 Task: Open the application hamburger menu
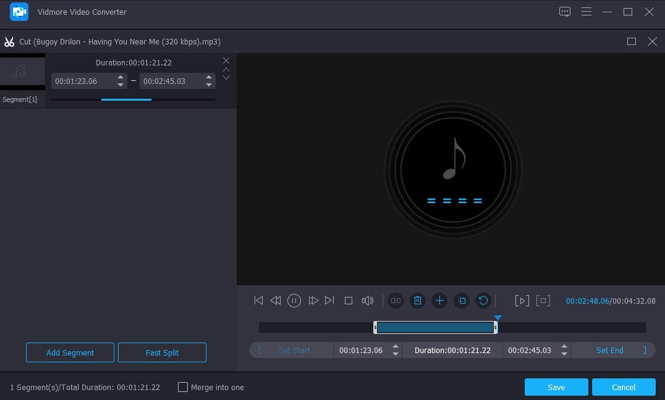tap(586, 12)
